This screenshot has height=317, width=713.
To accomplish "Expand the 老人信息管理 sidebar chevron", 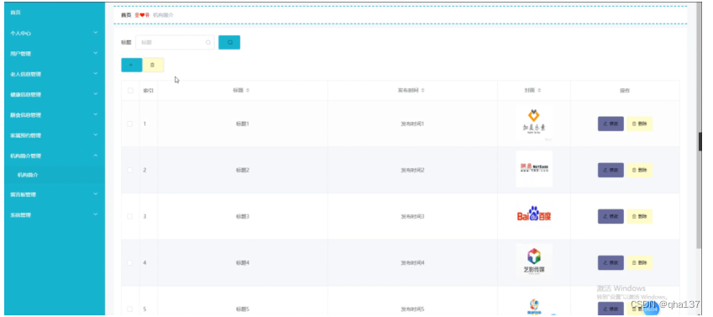I will click(96, 74).
